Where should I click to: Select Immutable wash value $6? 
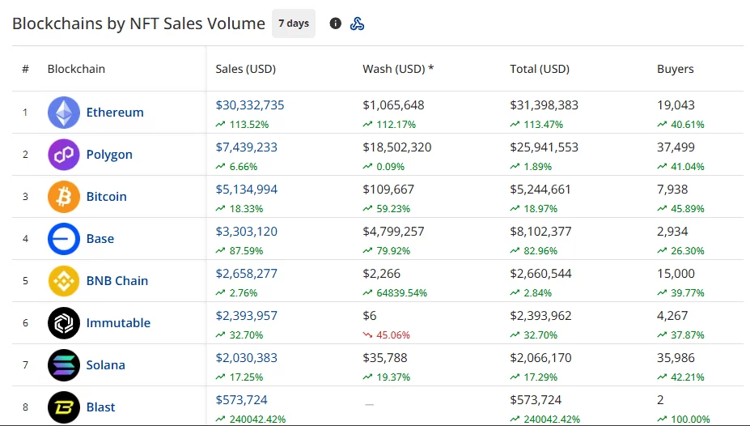(x=369, y=316)
